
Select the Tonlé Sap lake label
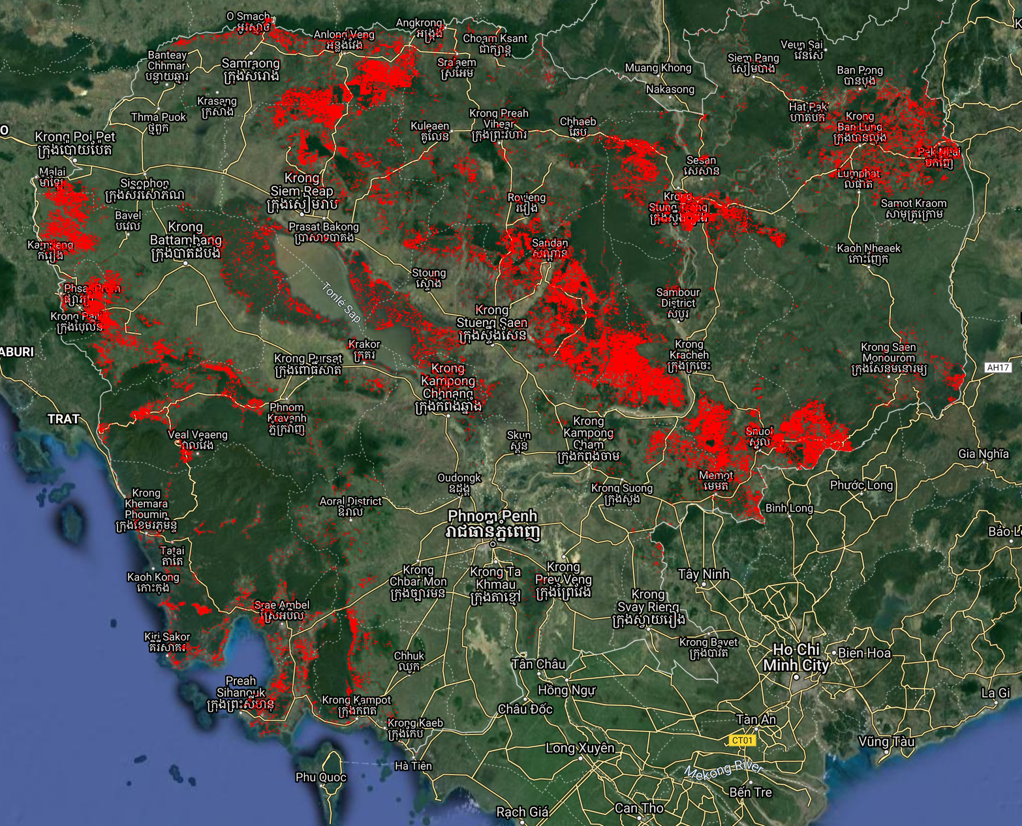(341, 303)
